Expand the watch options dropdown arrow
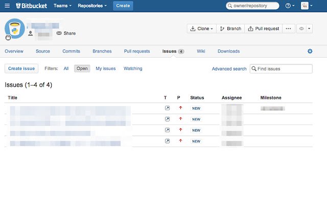 (309, 29)
